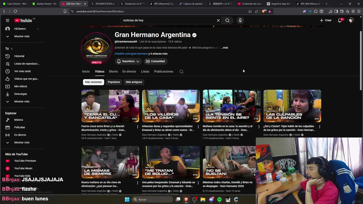
Task: Expand Mostrar más under Tú section
Action: pyautogui.click(x=22, y=101)
